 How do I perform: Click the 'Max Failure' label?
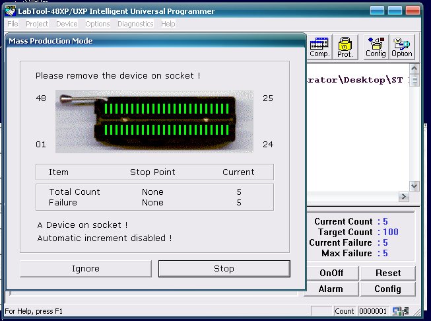[347, 253]
